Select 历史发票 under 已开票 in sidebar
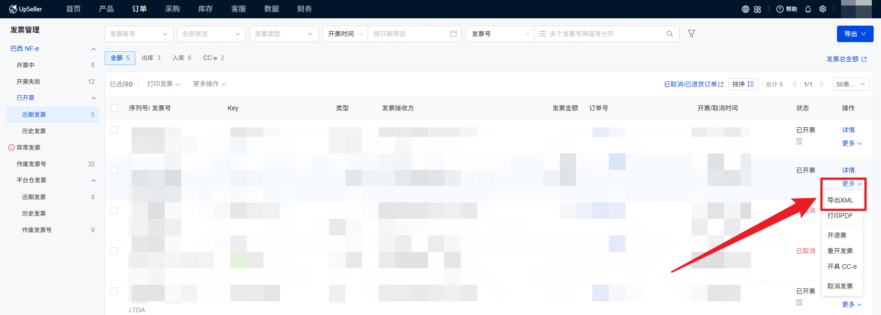881x315 pixels. tap(34, 131)
